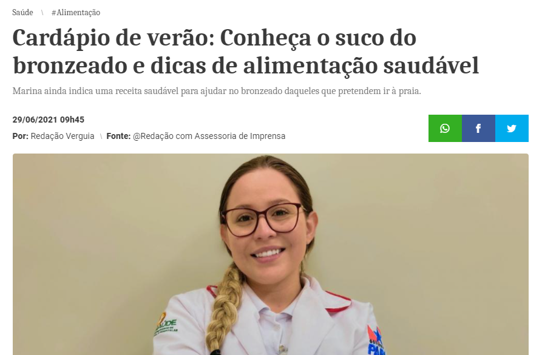Click the Pará government emblem on coat
The width and height of the screenshot is (542, 355).
[x=374, y=340]
